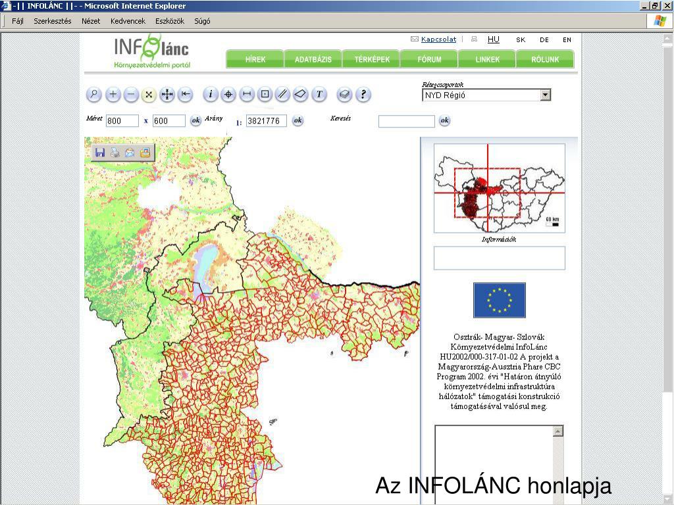Choose the diagonal lines drawing tool
The height and width of the screenshot is (505, 674).
coord(282,95)
